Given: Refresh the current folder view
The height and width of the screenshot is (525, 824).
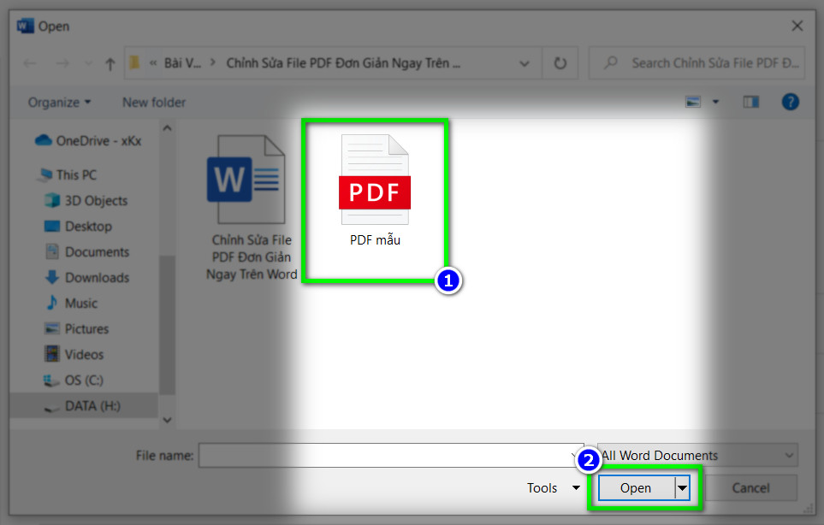Looking at the screenshot, I should (560, 63).
